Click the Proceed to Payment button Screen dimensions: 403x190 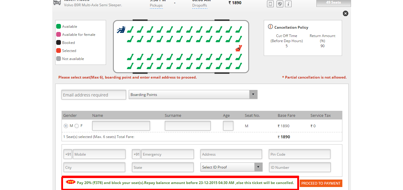click(x=321, y=183)
